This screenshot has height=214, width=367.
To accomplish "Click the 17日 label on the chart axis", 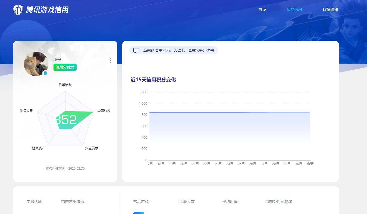I will (x=149, y=164).
